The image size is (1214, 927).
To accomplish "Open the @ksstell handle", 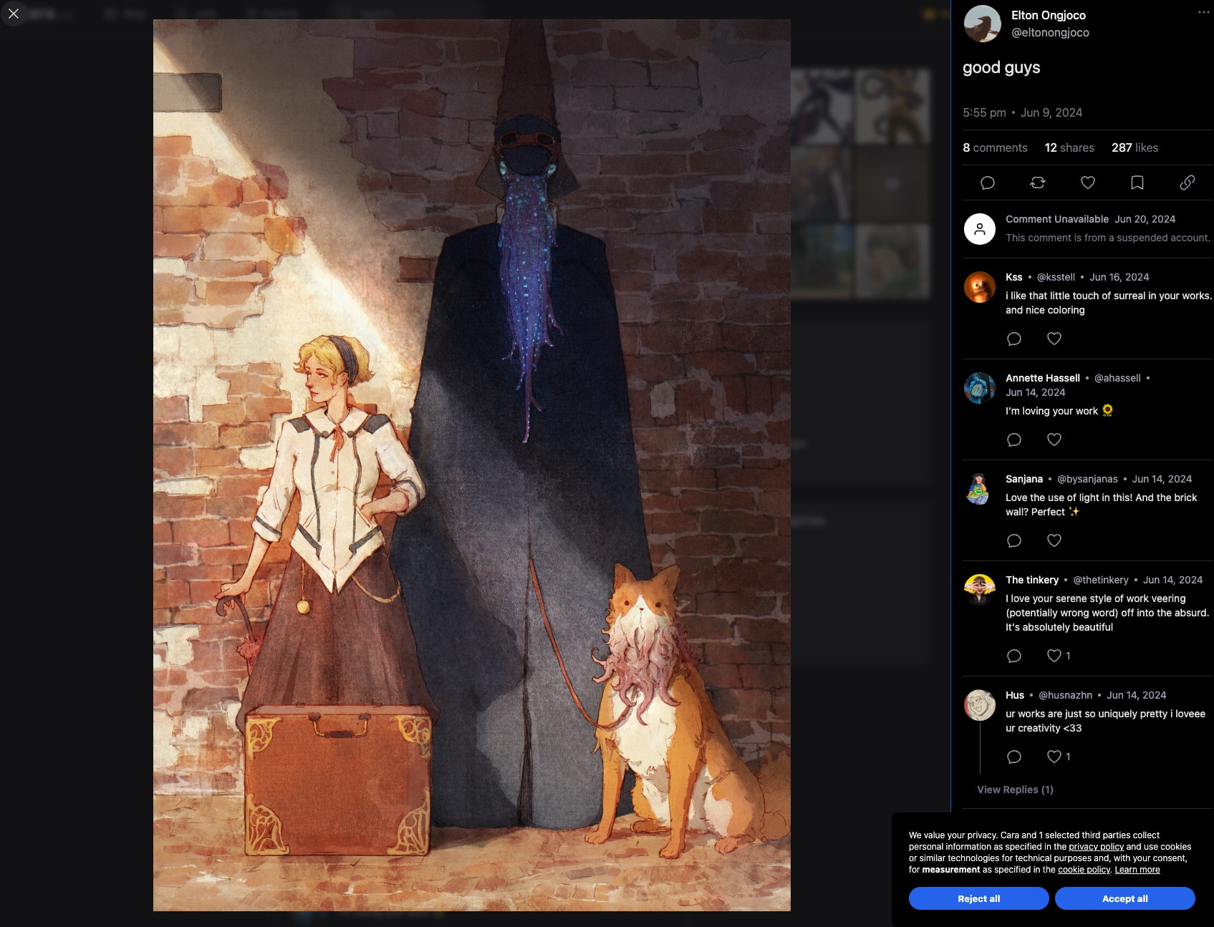I will click(x=1056, y=277).
